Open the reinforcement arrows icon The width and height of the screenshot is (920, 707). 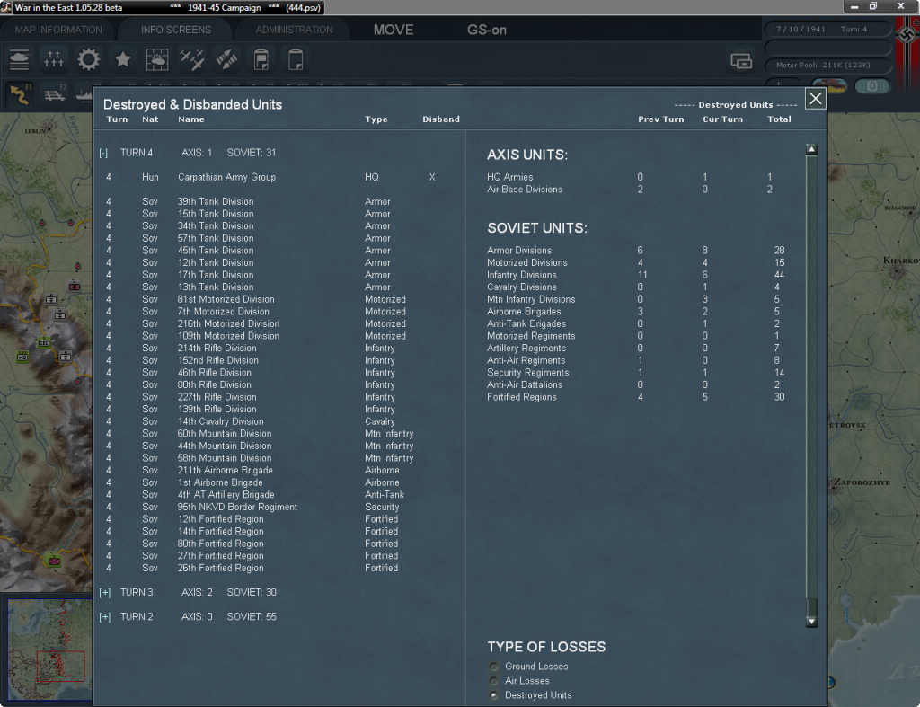coord(226,59)
